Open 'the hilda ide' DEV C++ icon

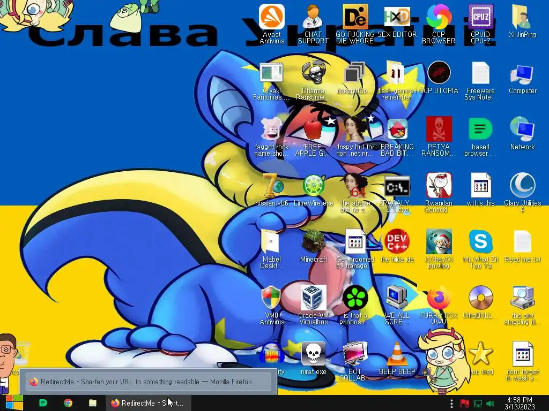point(397,241)
